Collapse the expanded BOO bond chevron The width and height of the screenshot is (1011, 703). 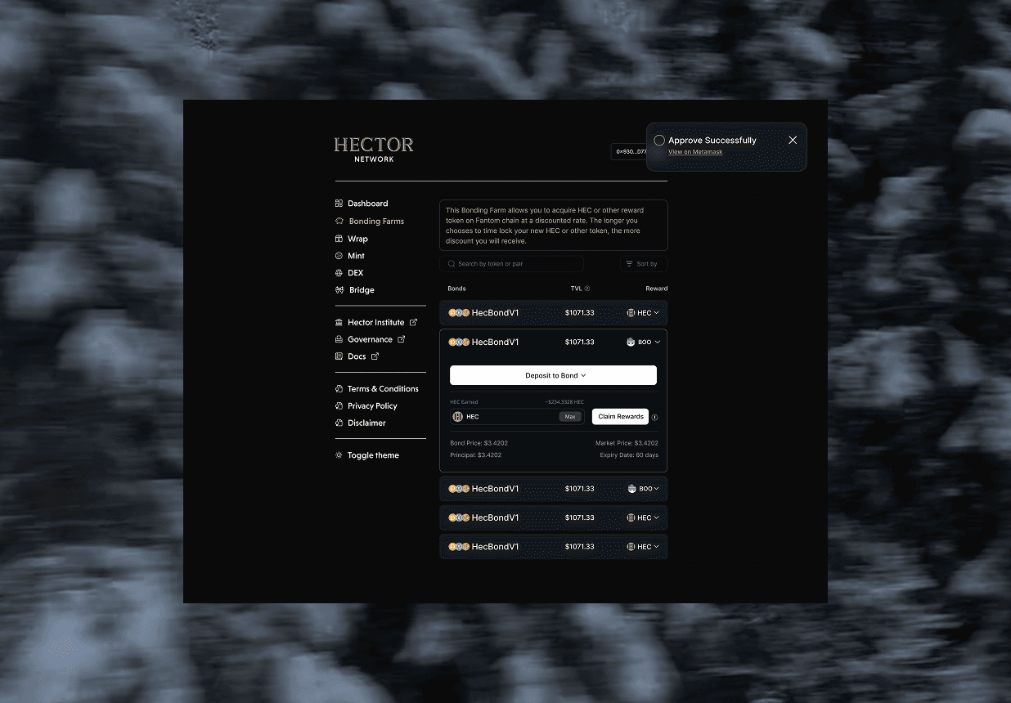[x=658, y=343]
